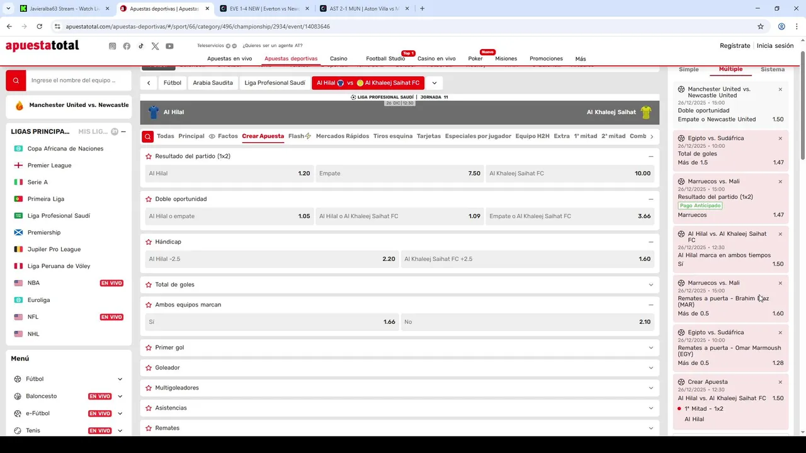Favorite the Total de goles market star
Image resolution: width=806 pixels, height=453 pixels.
[149, 284]
